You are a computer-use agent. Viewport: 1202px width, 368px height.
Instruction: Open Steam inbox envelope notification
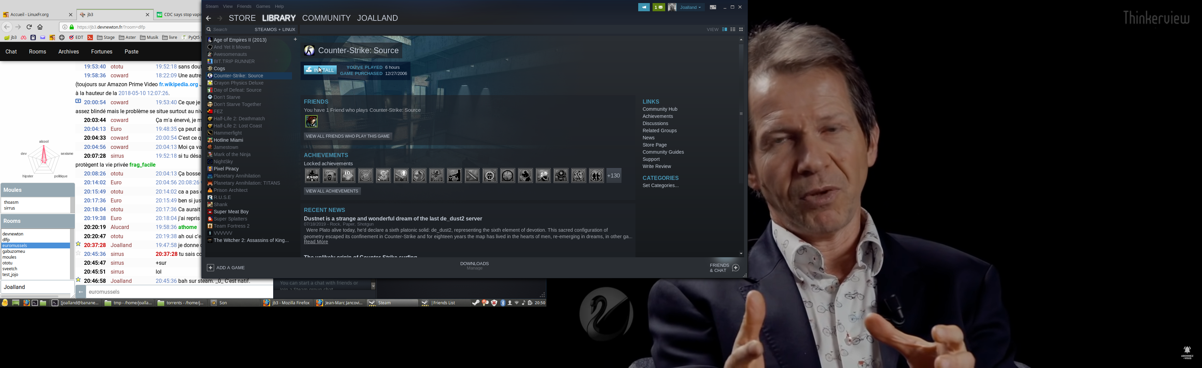658,7
